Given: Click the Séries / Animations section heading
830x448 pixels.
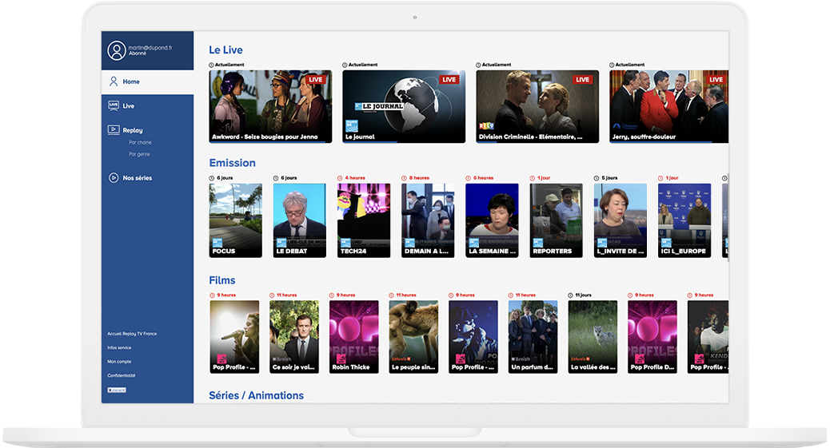Looking at the screenshot, I should 256,395.
